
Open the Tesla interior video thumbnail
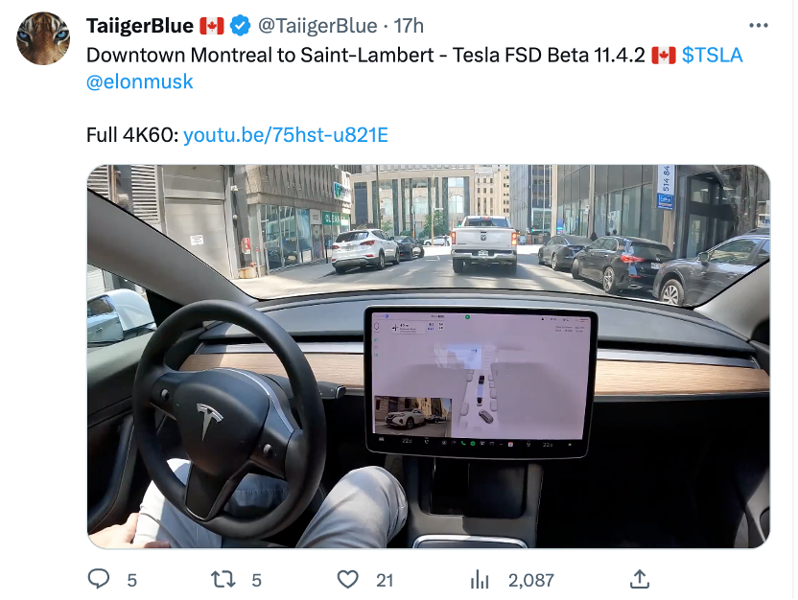click(428, 357)
